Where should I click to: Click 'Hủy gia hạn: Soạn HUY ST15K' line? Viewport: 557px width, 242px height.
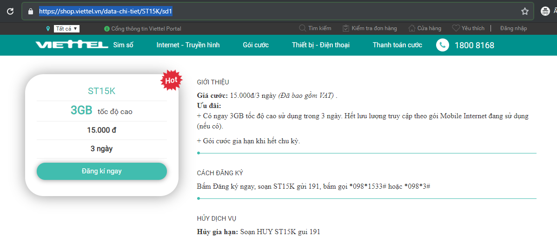259,232
